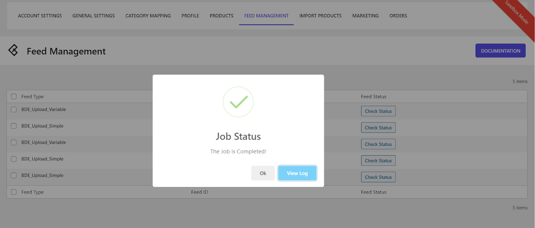Click first BDE_Upload_Variable feed name
This screenshot has width=535, height=228.
[x=43, y=109]
